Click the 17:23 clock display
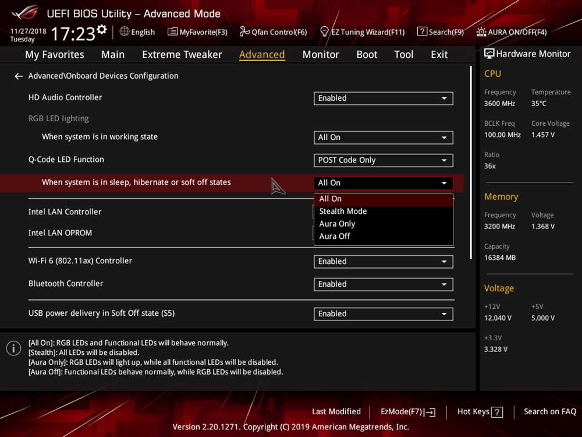Image resolution: width=582 pixels, height=437 pixels. pyautogui.click(x=73, y=34)
